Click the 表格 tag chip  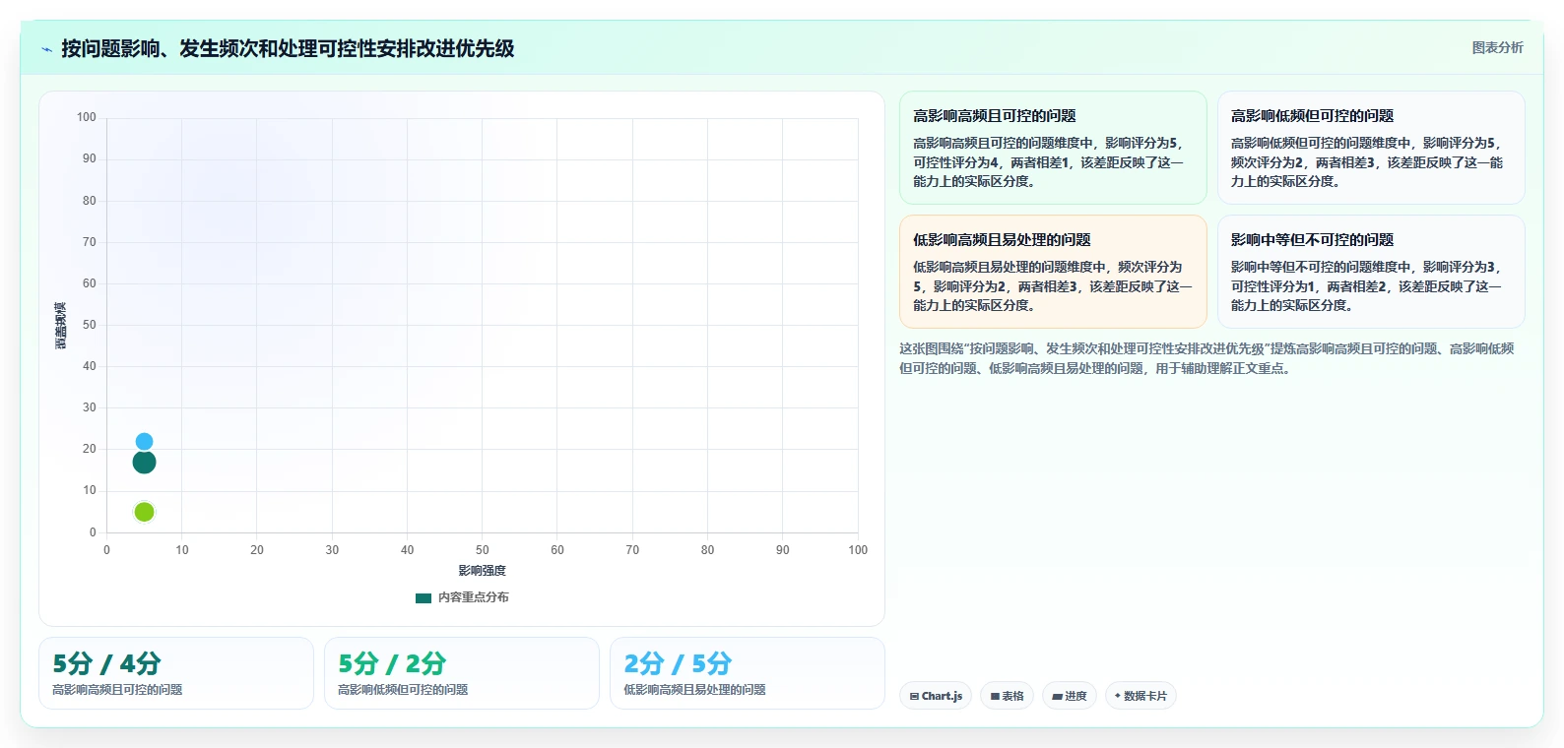tap(1007, 696)
